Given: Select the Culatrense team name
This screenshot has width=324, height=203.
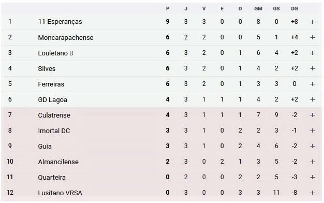Looking at the screenshot, I should [x=54, y=115].
